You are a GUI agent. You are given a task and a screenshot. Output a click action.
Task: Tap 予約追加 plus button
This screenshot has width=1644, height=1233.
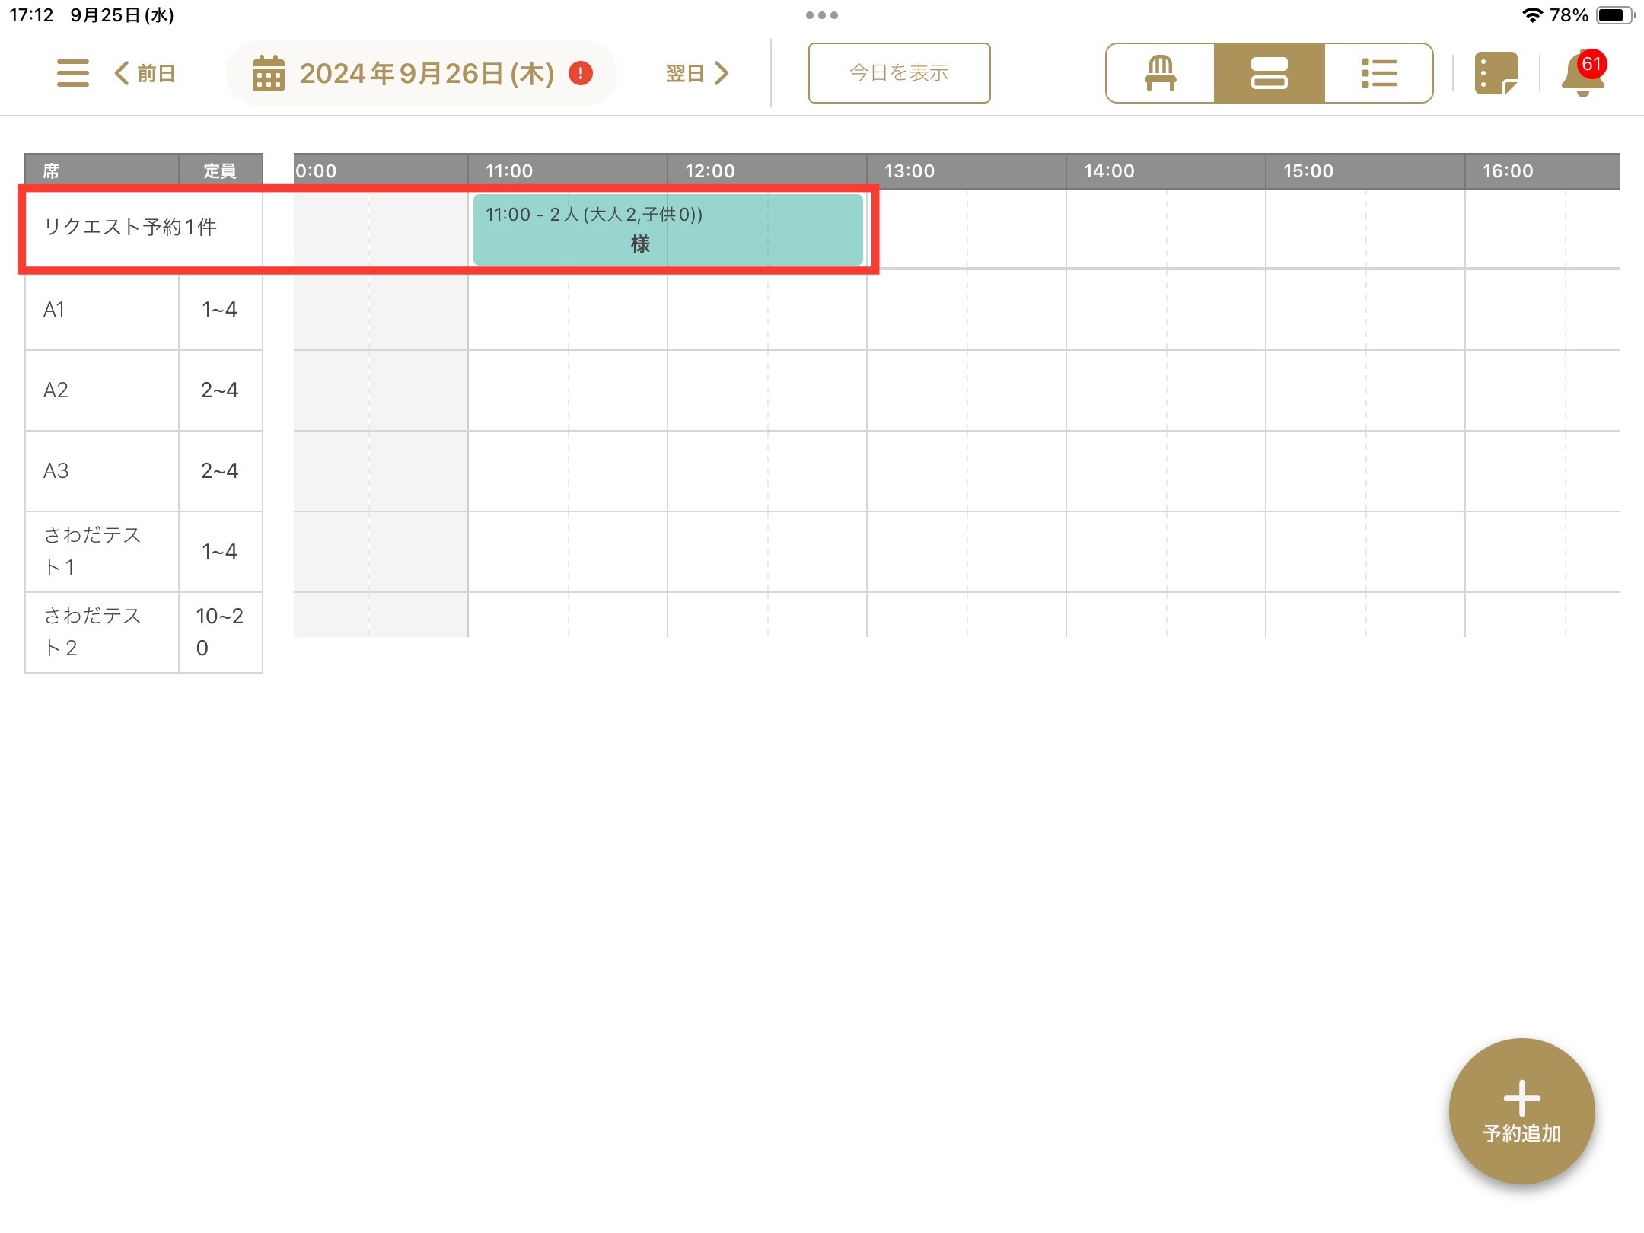pos(1521,1111)
